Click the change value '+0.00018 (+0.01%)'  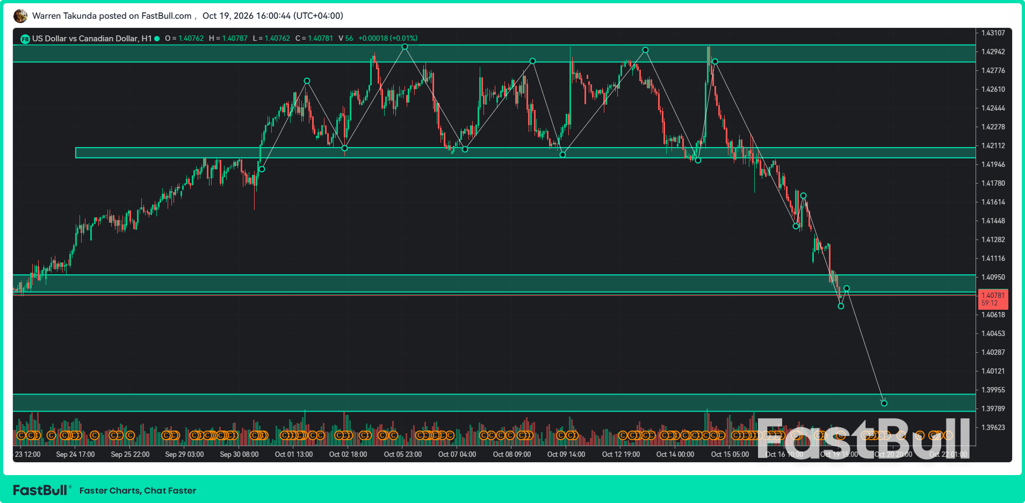tap(388, 39)
